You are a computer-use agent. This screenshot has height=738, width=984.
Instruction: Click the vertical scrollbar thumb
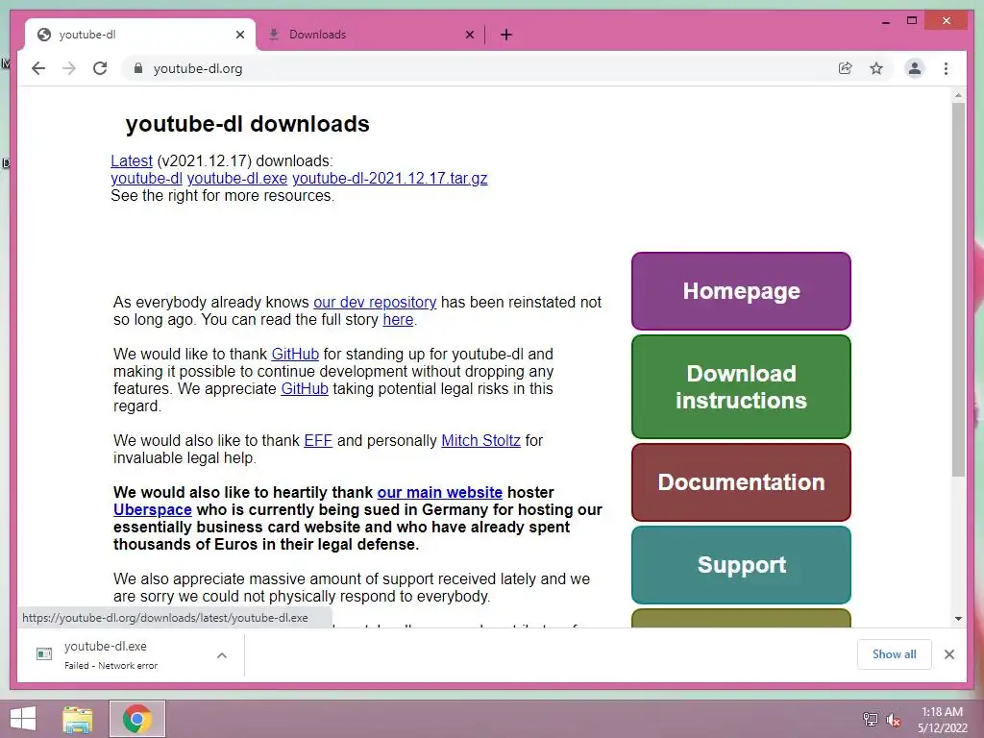click(958, 288)
